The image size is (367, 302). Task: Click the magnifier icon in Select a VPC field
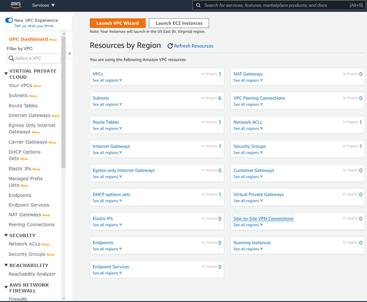(x=11, y=58)
